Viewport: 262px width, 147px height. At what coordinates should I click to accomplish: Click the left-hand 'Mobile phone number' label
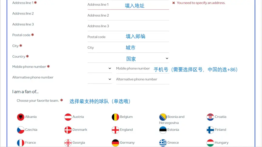click(29, 67)
